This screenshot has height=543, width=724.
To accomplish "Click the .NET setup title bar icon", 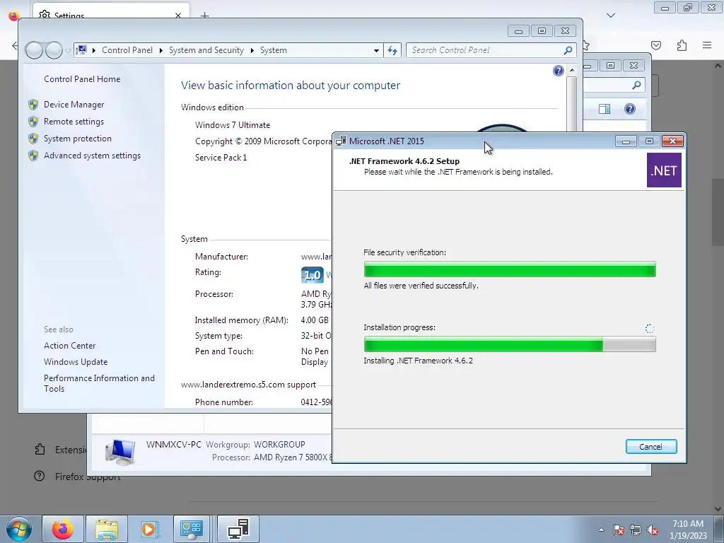I will (x=341, y=141).
